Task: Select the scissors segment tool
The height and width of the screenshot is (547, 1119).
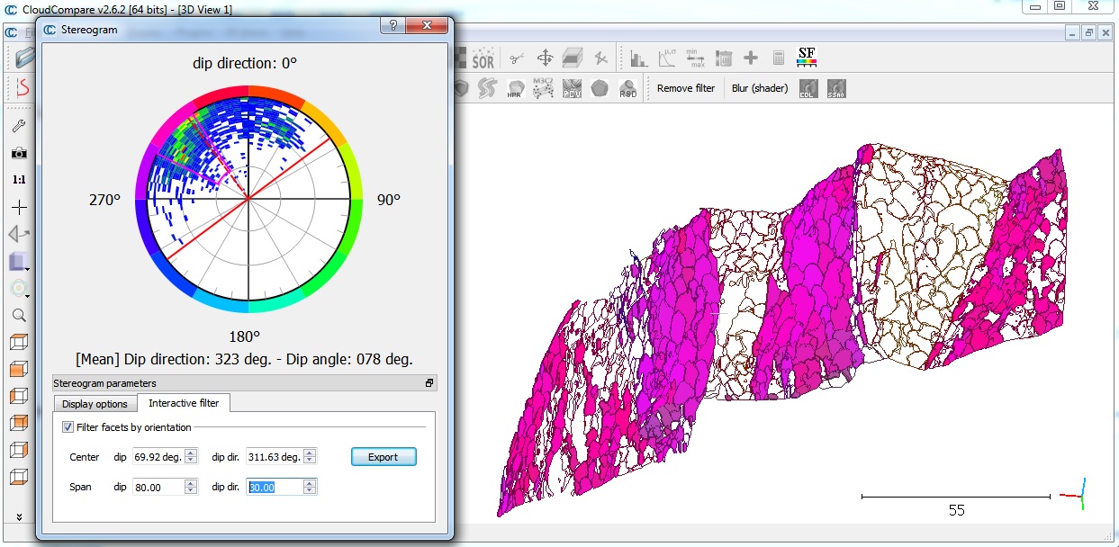Action: pos(516,58)
